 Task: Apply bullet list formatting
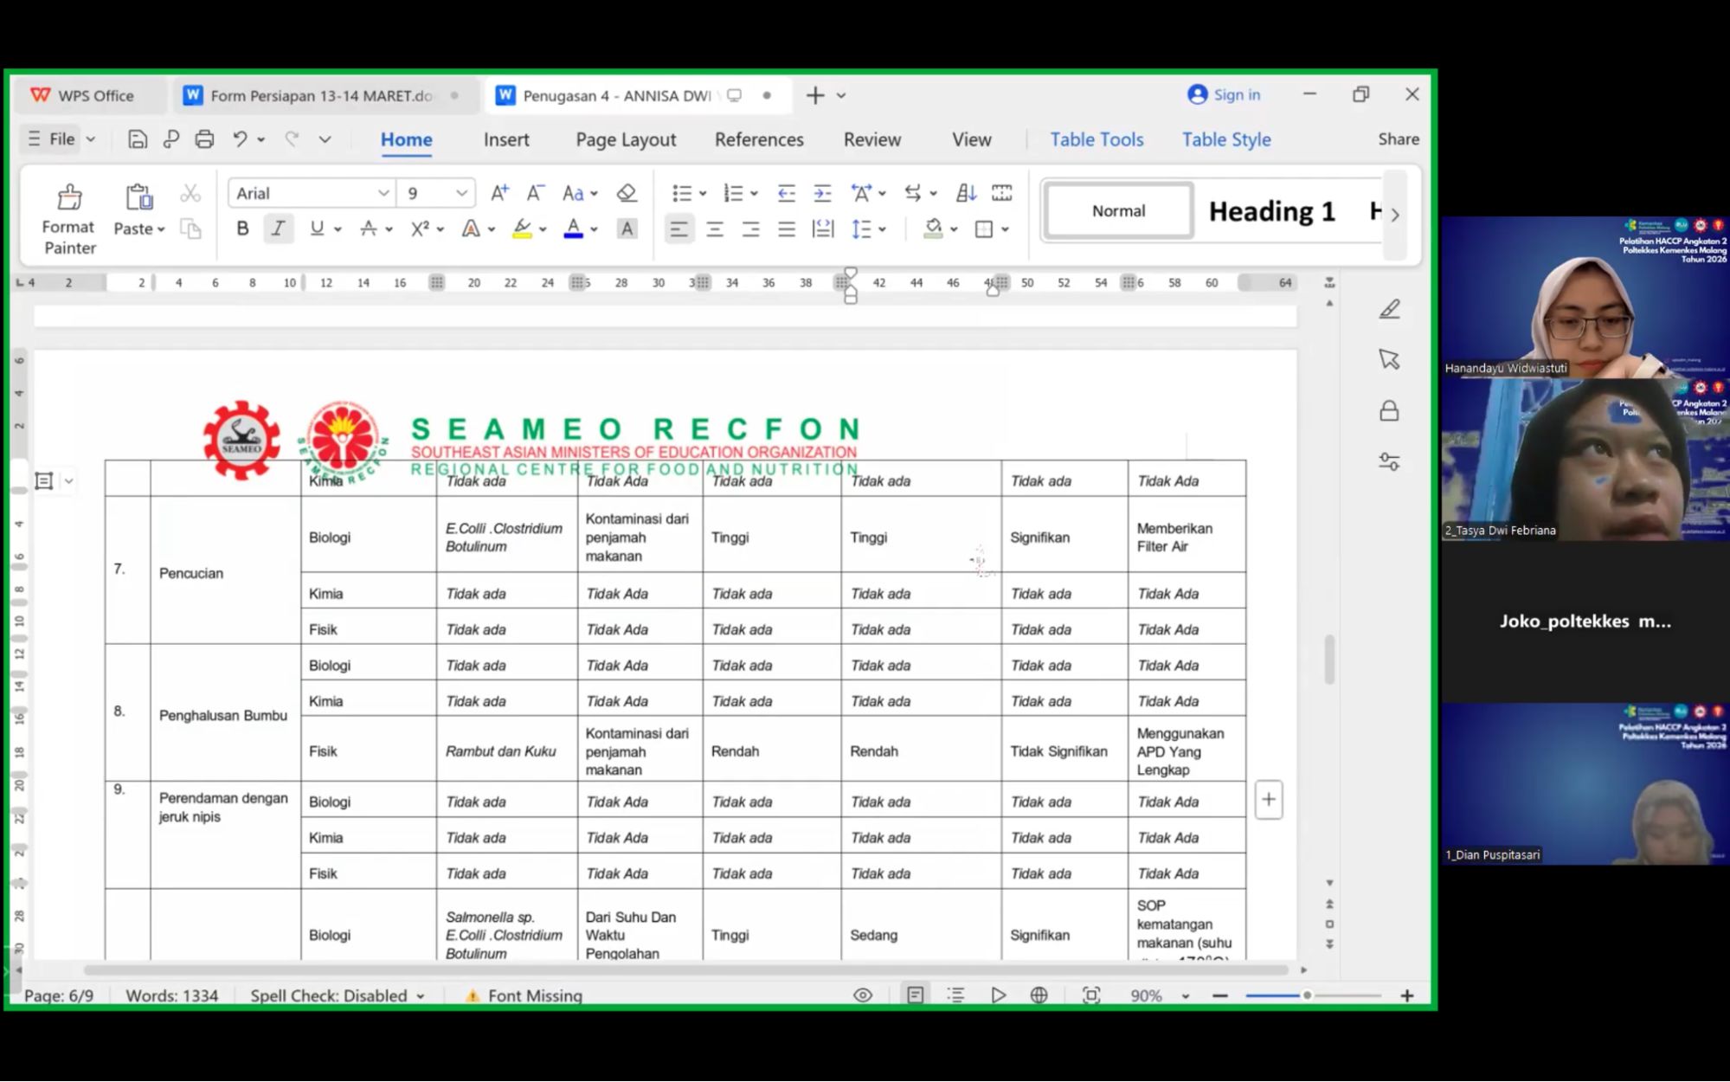pyautogui.click(x=681, y=193)
